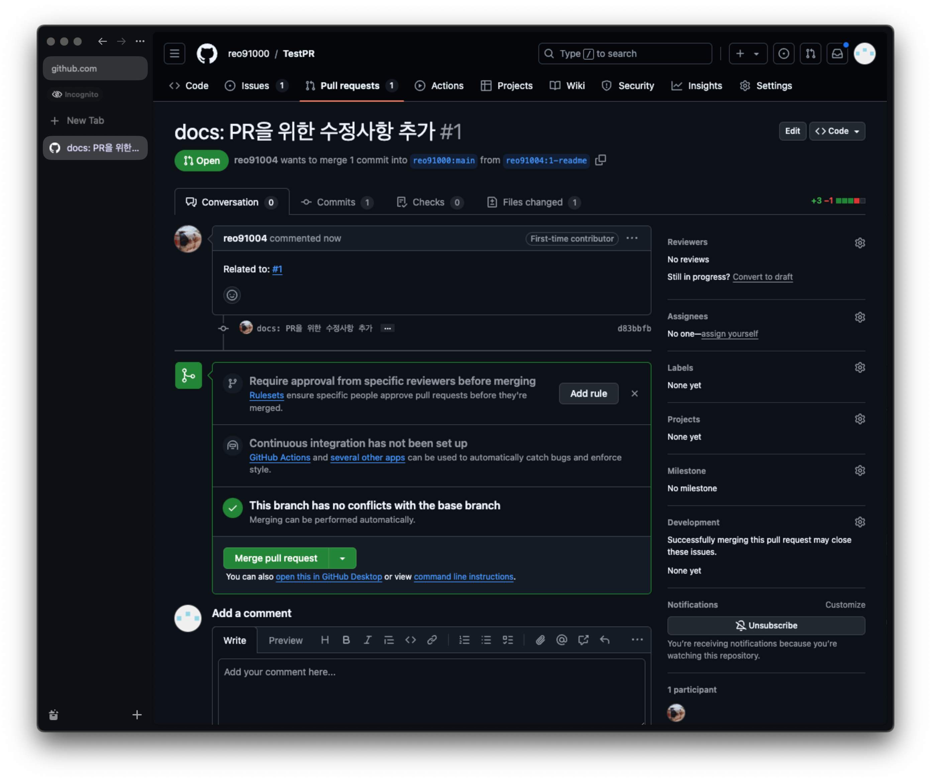Viewport: 931px width, 781px height.
Task: Expand merge method dropdown arrow
Action: pos(342,558)
